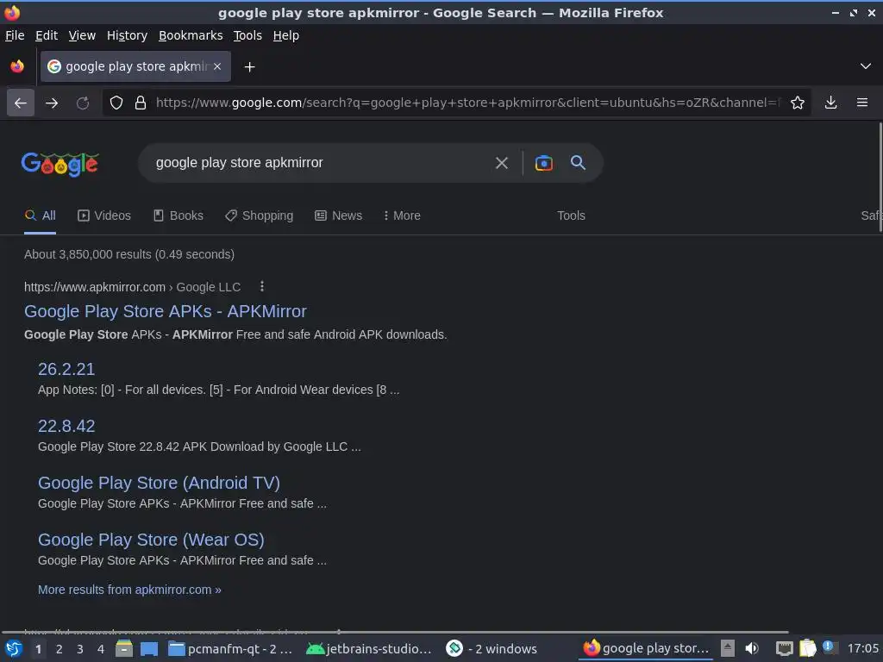Reload the current Google search page

(83, 103)
